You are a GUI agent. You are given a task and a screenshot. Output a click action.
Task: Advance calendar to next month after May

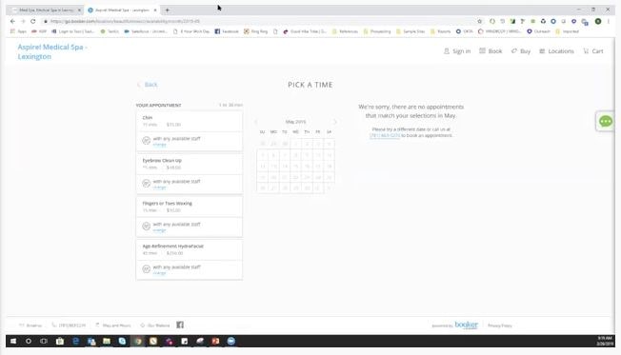(x=335, y=122)
